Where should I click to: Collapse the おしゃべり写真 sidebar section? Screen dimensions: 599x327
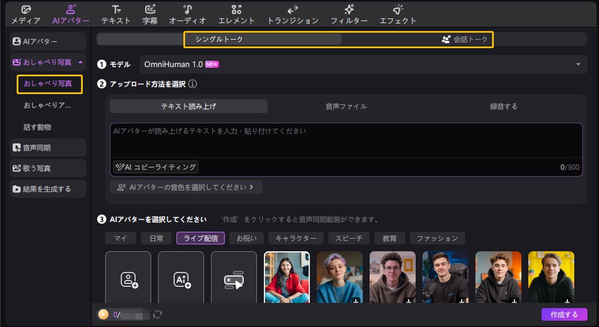(x=80, y=62)
